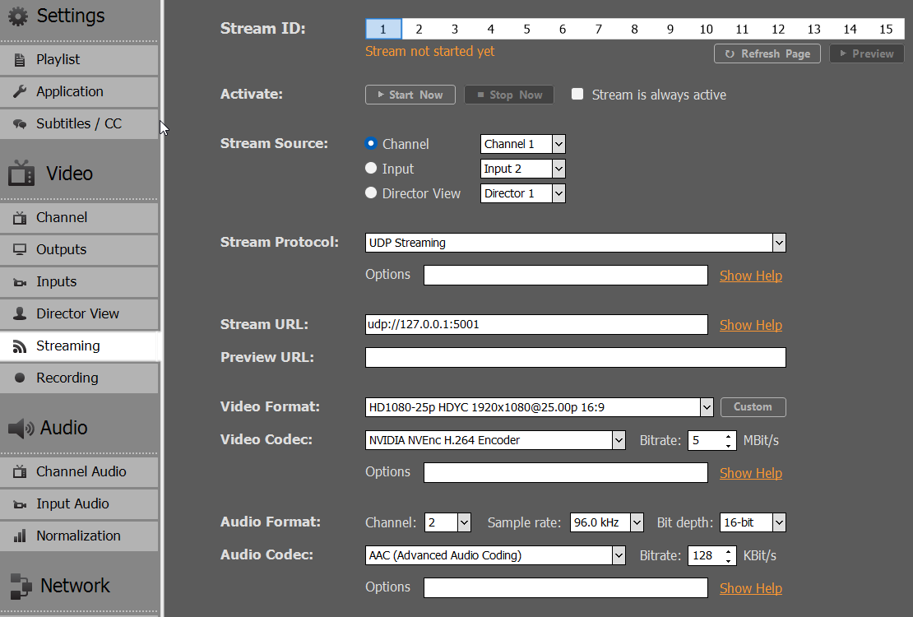The image size is (913, 617).
Task: Click the Channel TV icon under Video
Action: pos(20,218)
